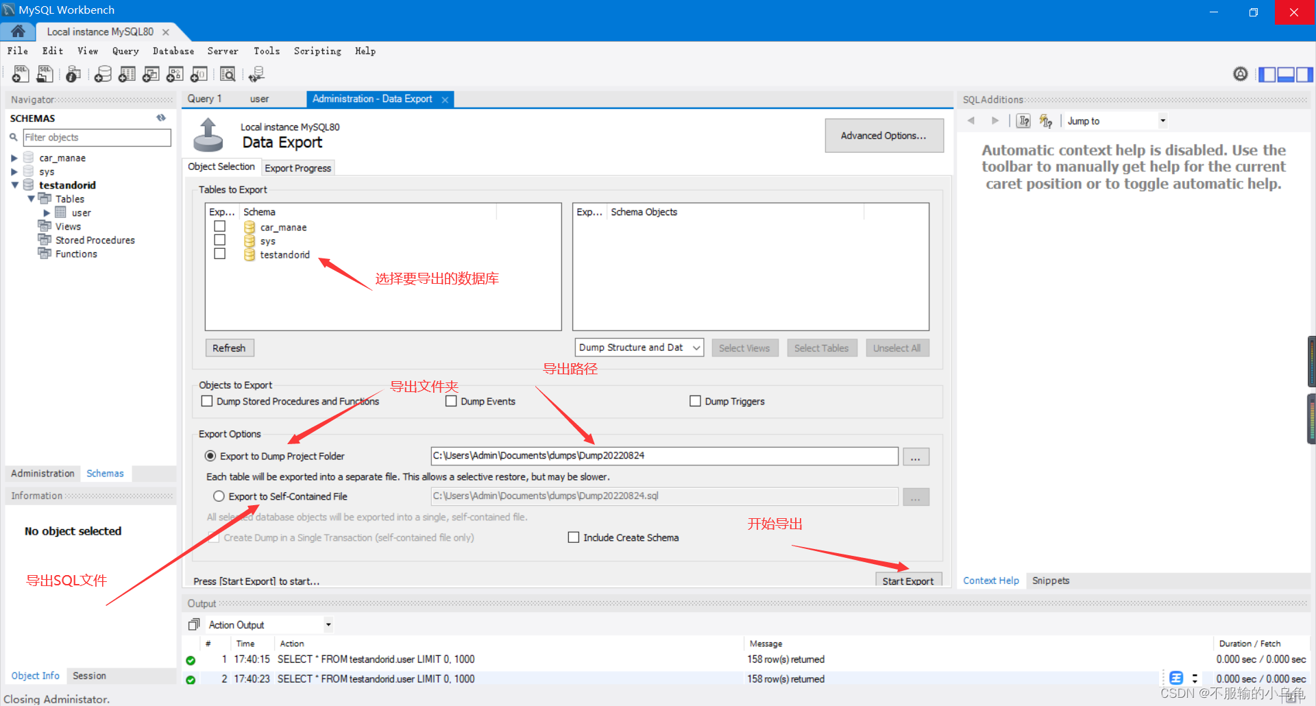Switch to the Query 1 tab

pos(205,99)
